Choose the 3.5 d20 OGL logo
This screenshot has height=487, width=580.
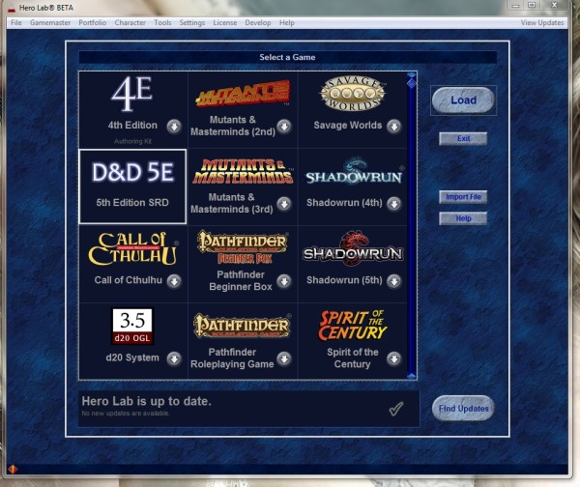(x=132, y=327)
